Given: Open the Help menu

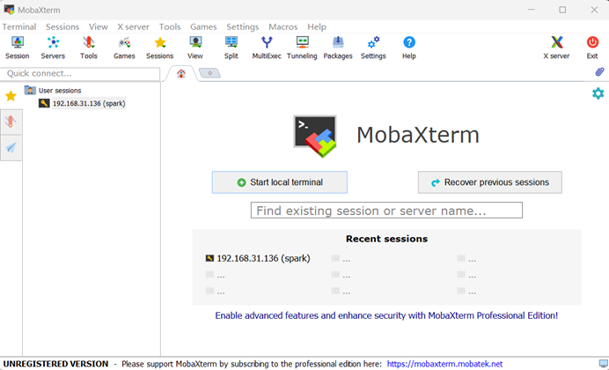Looking at the screenshot, I should [317, 26].
